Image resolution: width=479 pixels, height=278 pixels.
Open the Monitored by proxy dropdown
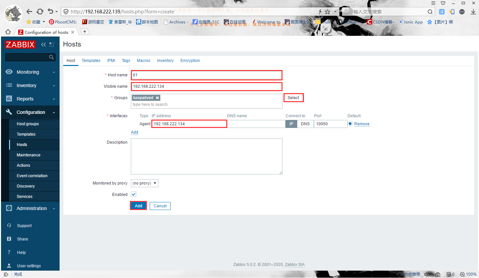coord(144,183)
